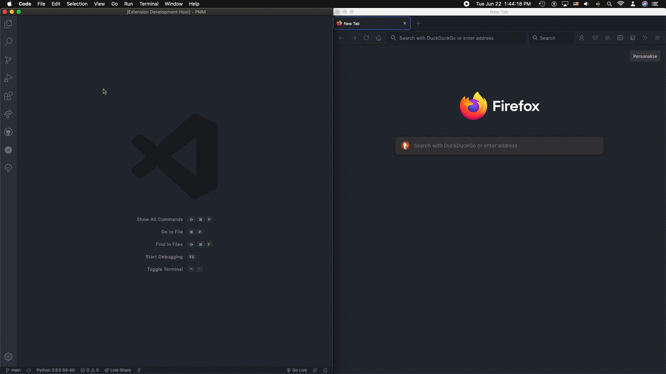Expand Firefox toolbar overflow chevron
666x374 pixels.
[645, 38]
